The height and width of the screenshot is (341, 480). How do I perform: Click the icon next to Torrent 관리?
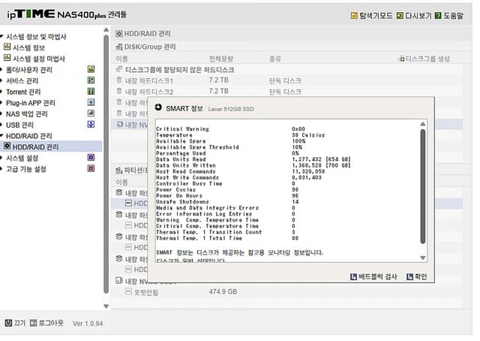(x=91, y=92)
